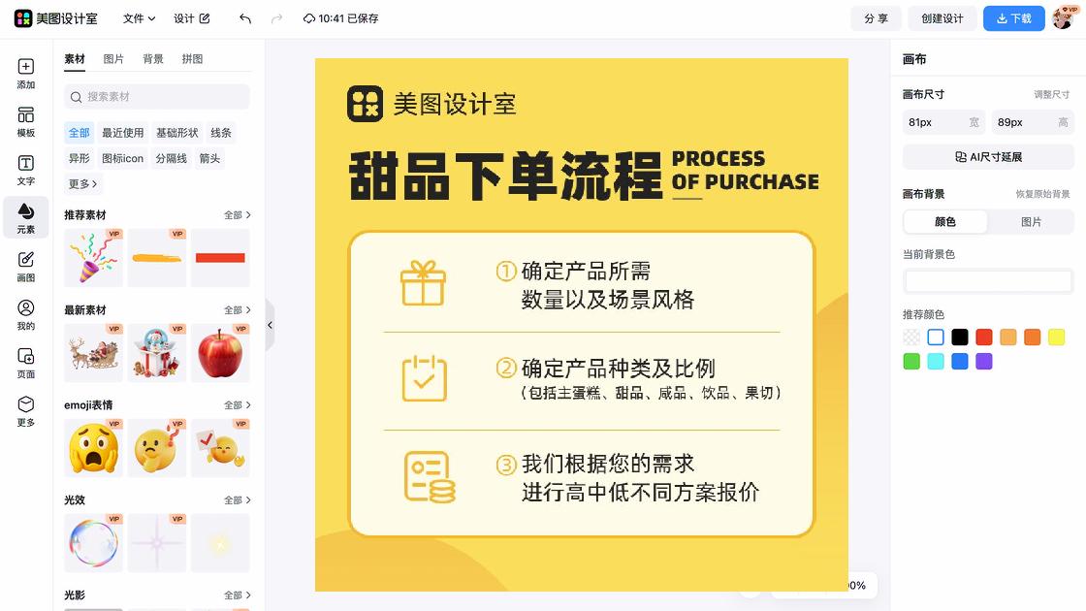The width and height of the screenshot is (1086, 611).
Task: Open the 文件 menu
Action: (x=140, y=17)
